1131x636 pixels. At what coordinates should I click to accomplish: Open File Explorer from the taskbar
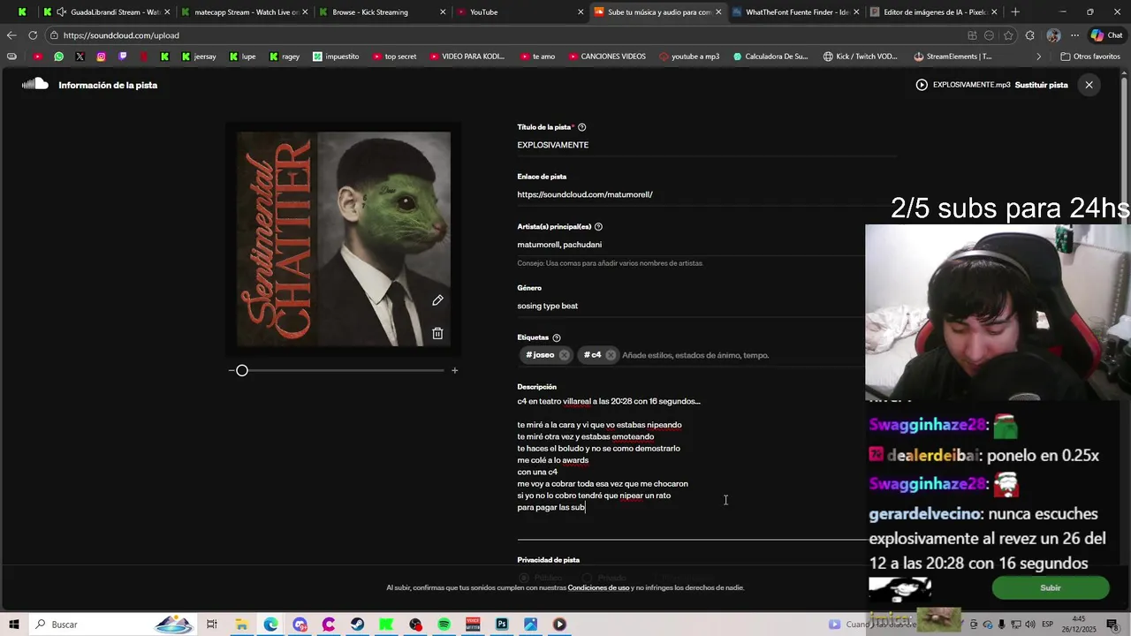241,625
